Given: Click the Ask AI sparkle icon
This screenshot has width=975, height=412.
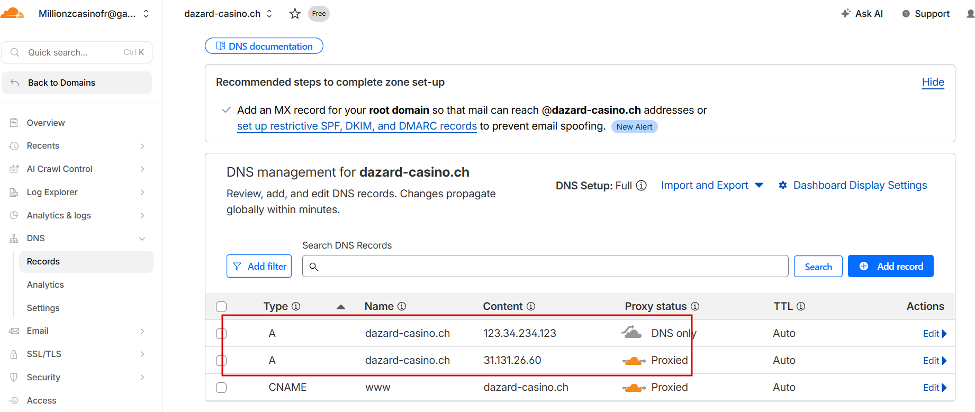Looking at the screenshot, I should (846, 13).
